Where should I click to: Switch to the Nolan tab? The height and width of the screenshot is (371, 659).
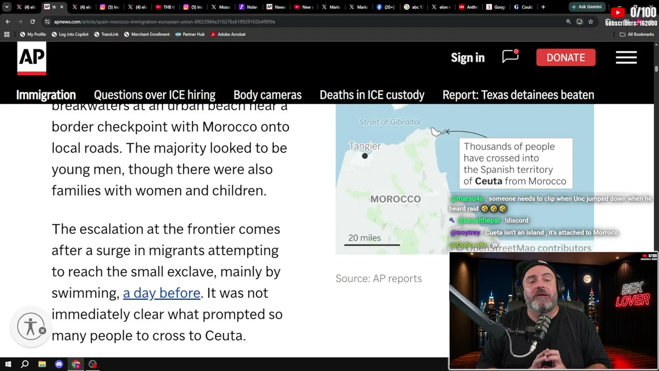click(x=248, y=7)
